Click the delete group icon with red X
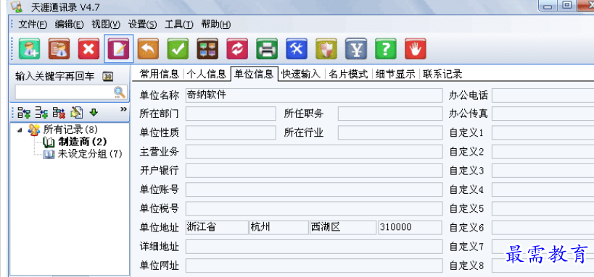The image size is (594, 277). [x=59, y=112]
